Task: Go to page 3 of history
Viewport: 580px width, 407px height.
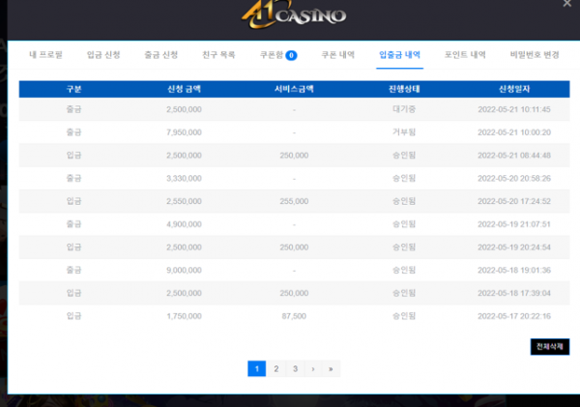Action: click(x=295, y=368)
